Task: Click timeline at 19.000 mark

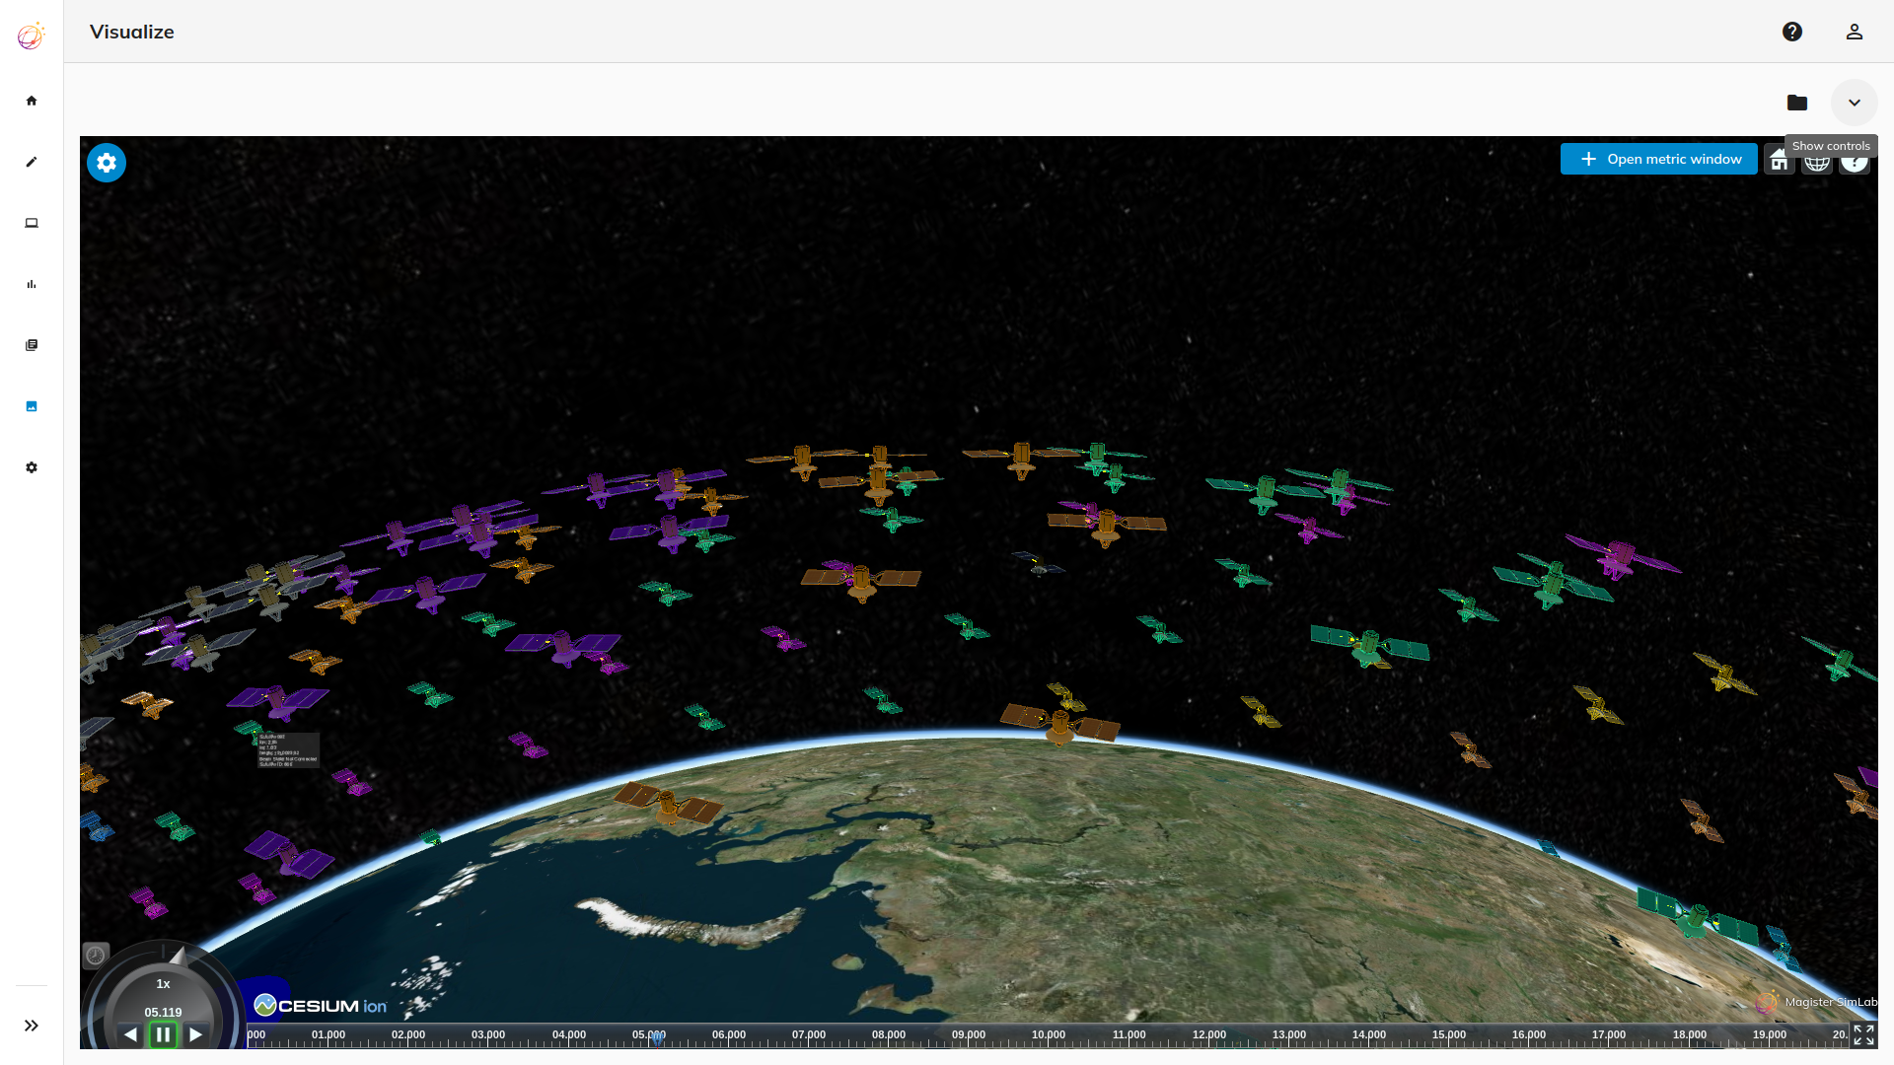Action: tap(1770, 1035)
